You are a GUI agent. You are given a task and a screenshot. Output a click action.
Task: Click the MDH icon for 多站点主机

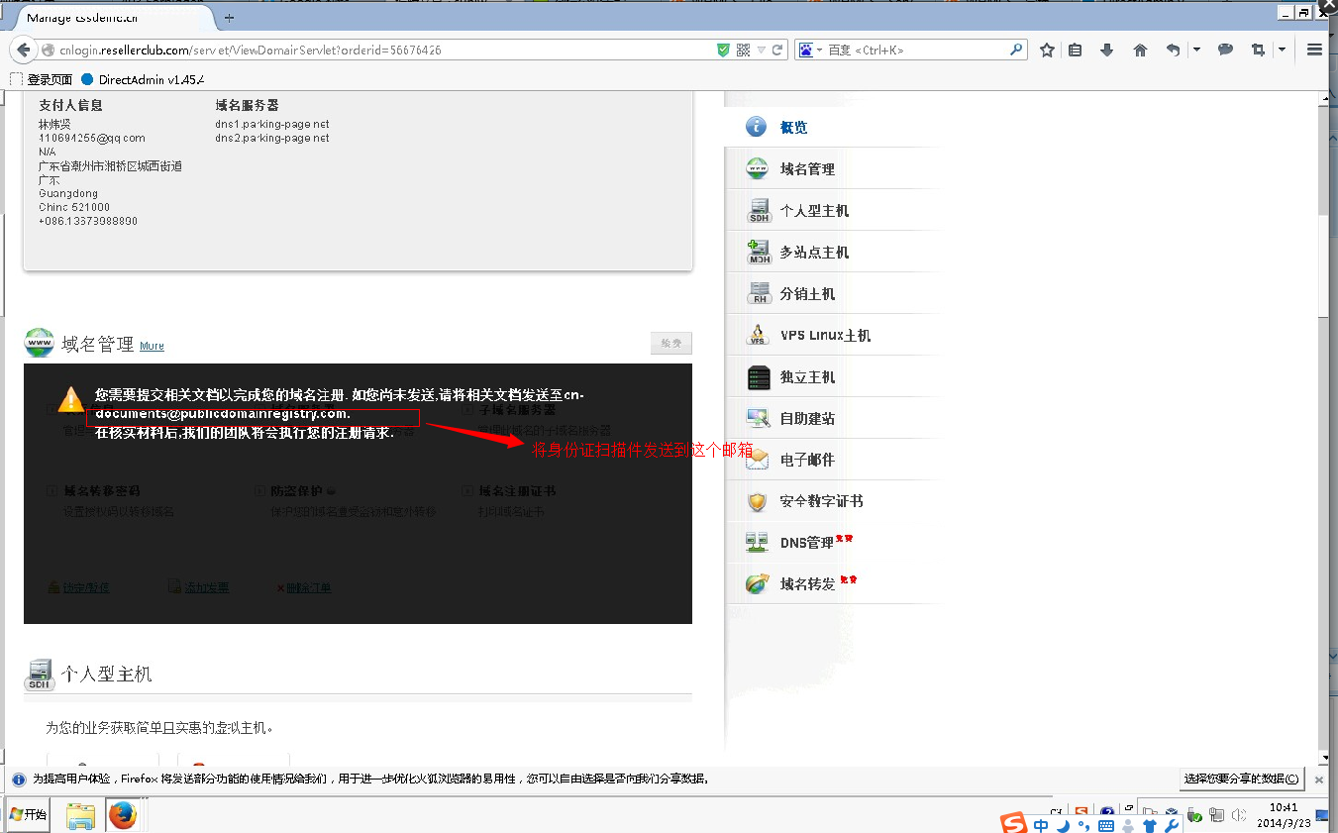click(759, 252)
